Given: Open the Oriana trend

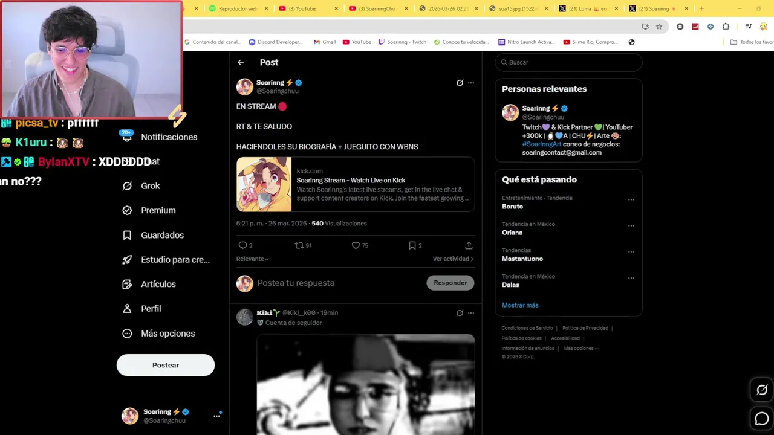Looking at the screenshot, I should (512, 233).
